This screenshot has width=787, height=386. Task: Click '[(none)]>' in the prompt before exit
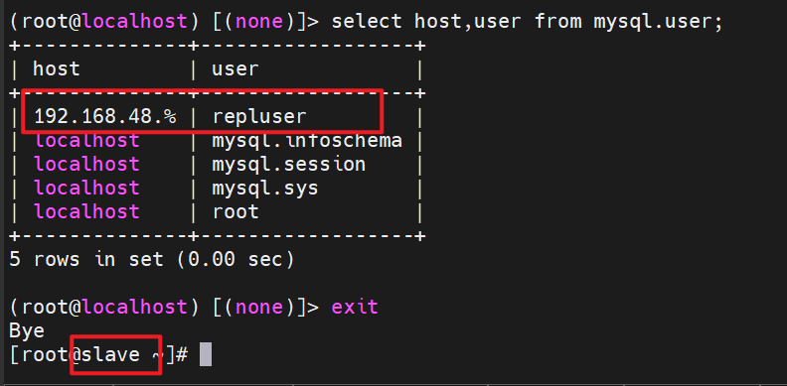[x=265, y=307]
